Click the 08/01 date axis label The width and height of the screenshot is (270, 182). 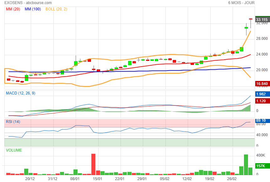point(75,179)
